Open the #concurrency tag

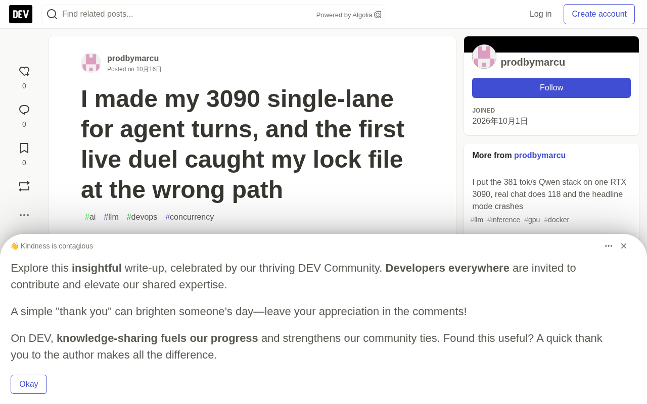[190, 217]
